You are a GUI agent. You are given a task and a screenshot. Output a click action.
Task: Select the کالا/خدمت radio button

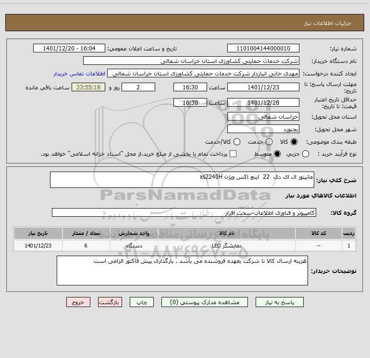tap(237, 142)
